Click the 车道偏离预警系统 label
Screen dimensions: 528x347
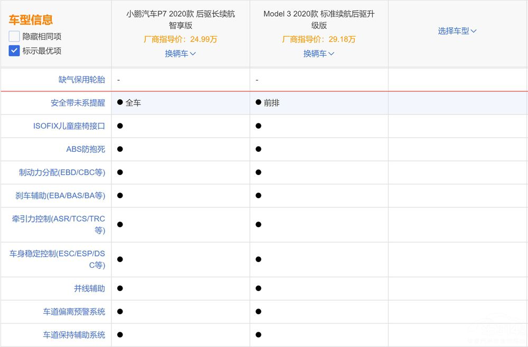tap(74, 312)
